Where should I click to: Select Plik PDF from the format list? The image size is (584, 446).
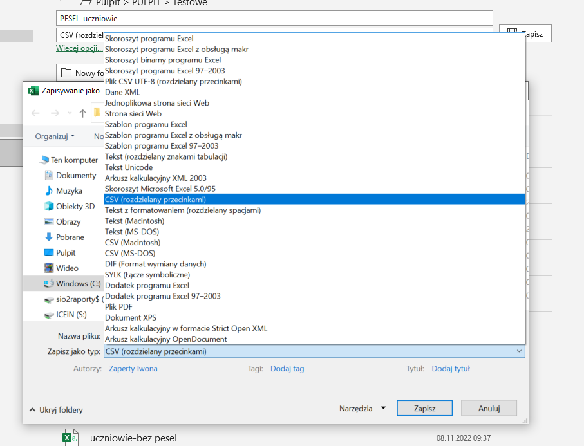click(120, 306)
